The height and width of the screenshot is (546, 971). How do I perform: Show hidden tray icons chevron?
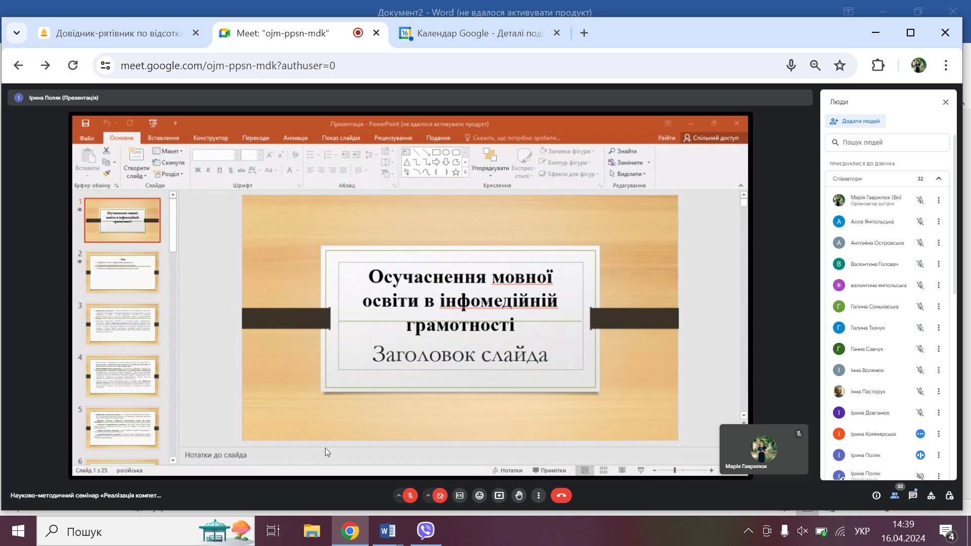(748, 531)
